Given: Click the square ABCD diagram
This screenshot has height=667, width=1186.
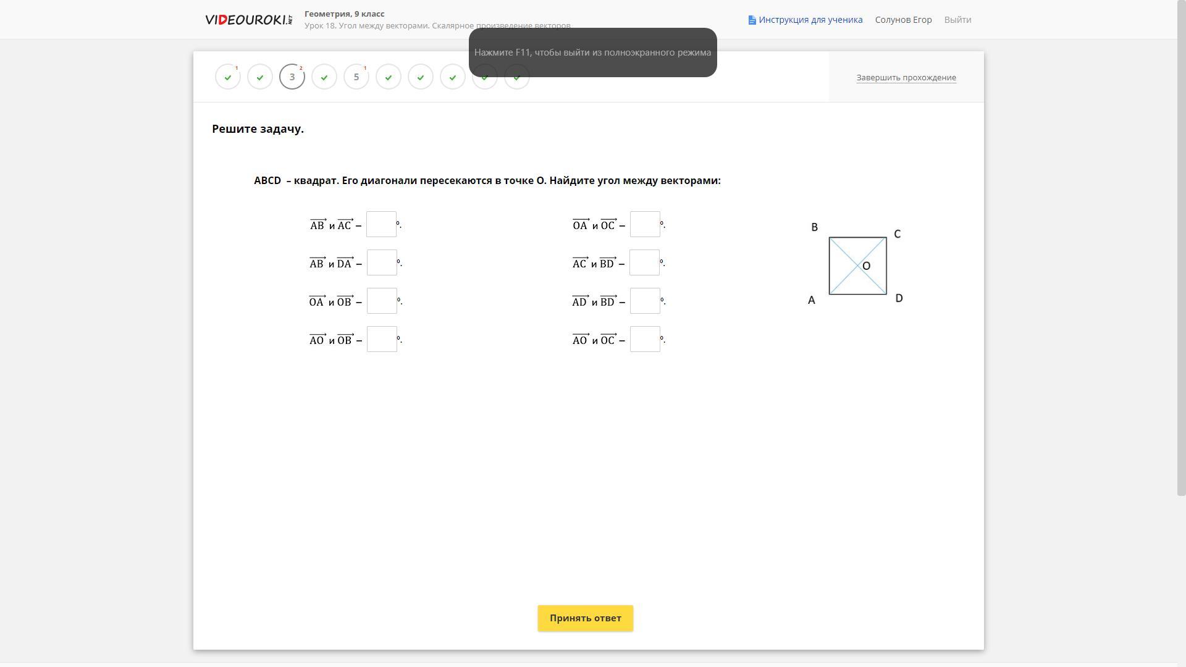Looking at the screenshot, I should pyautogui.click(x=857, y=266).
